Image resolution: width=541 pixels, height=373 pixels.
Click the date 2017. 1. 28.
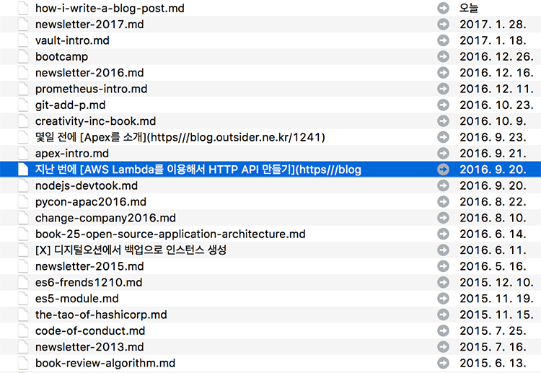coord(493,24)
